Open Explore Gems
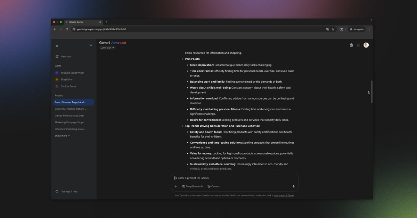Viewport: 417px width, 218px height. pos(66,86)
